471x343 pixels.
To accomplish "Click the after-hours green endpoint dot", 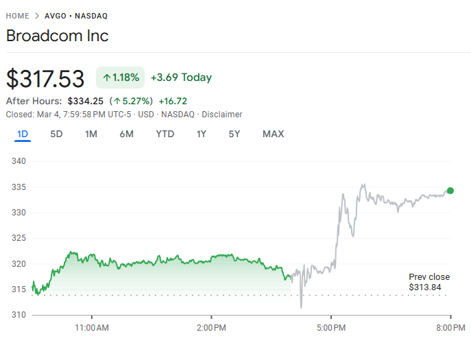I will pos(450,191).
